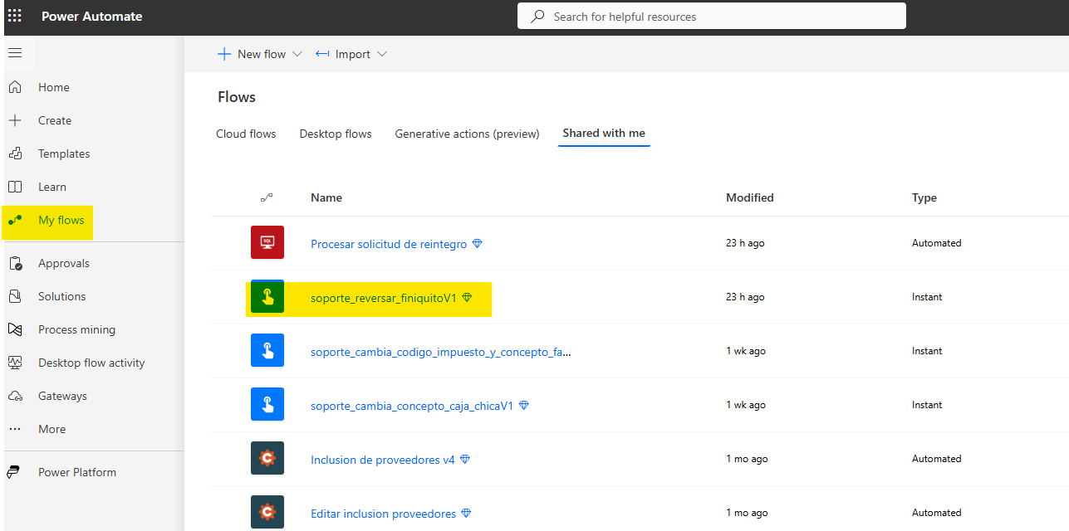This screenshot has height=531, width=1069.
Task: Click the icon for Editar inclusion proveedores
Action: (267, 512)
